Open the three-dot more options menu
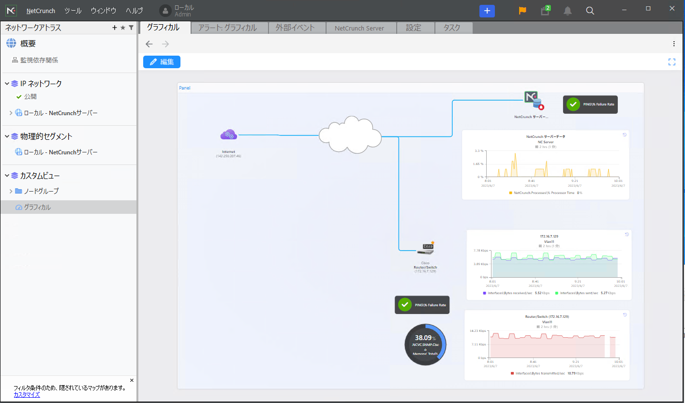The height and width of the screenshot is (403, 685). 674,44
